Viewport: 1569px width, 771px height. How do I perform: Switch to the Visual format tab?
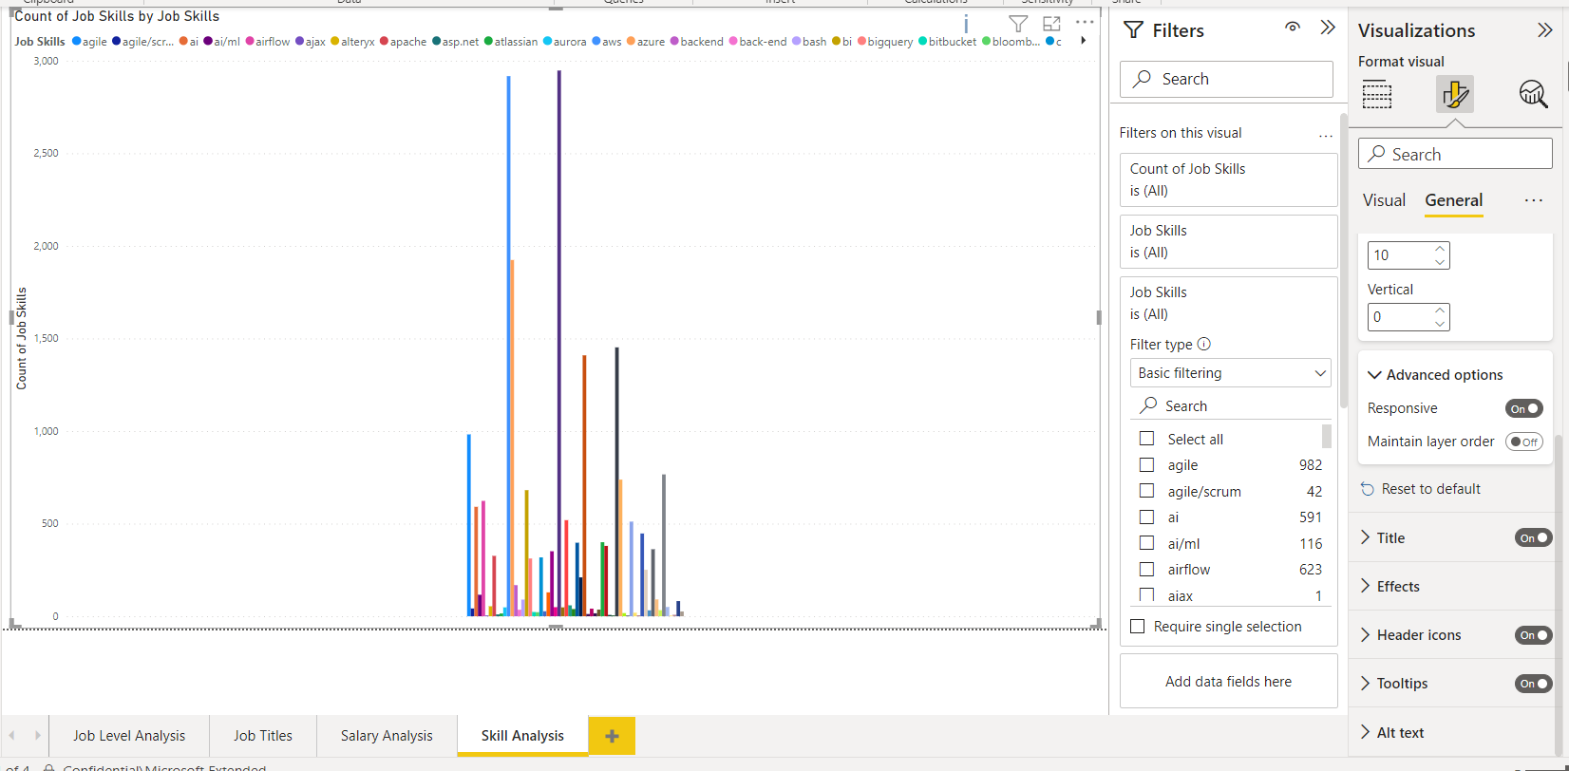1384,200
